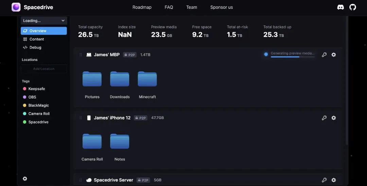The image size is (367, 186).
Task: Open the Team nav link
Action: click(192, 7)
